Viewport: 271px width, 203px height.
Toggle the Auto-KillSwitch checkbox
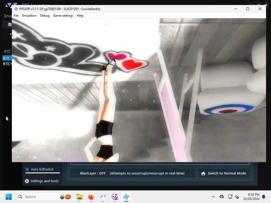[27, 169]
